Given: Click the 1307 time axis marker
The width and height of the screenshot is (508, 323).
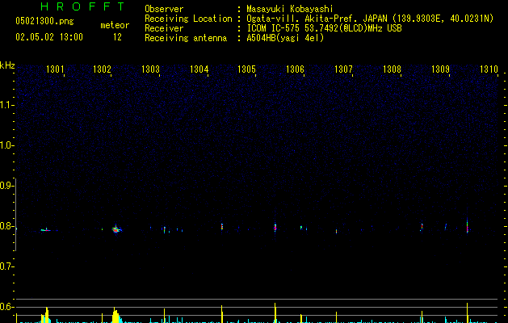Looking at the screenshot, I should (x=343, y=69).
